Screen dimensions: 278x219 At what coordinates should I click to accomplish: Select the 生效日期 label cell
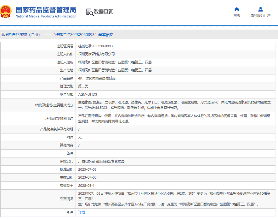pos(38,178)
